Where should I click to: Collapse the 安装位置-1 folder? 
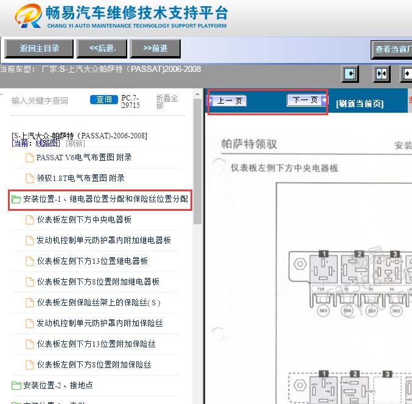[x=105, y=199]
